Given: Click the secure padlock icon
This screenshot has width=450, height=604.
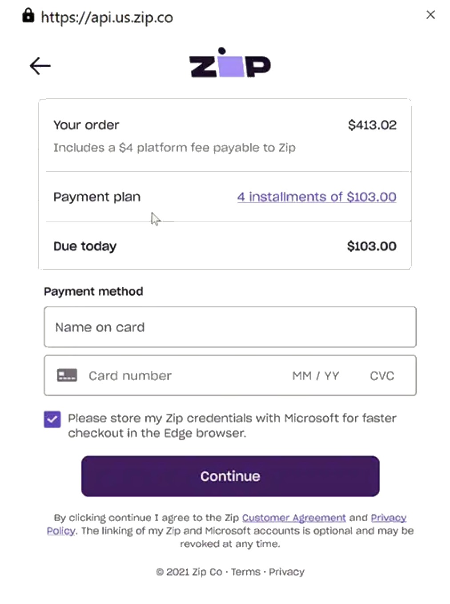Looking at the screenshot, I should [x=28, y=16].
